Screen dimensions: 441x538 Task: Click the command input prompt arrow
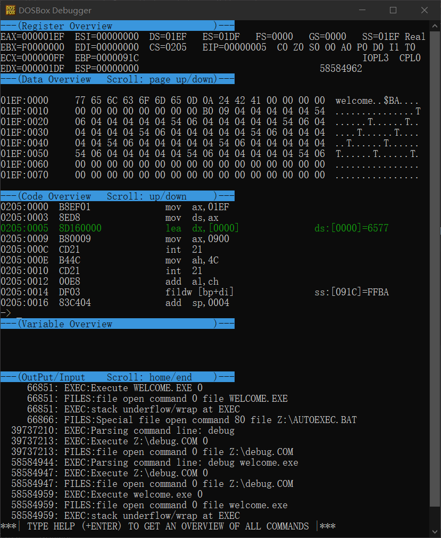click(7, 313)
